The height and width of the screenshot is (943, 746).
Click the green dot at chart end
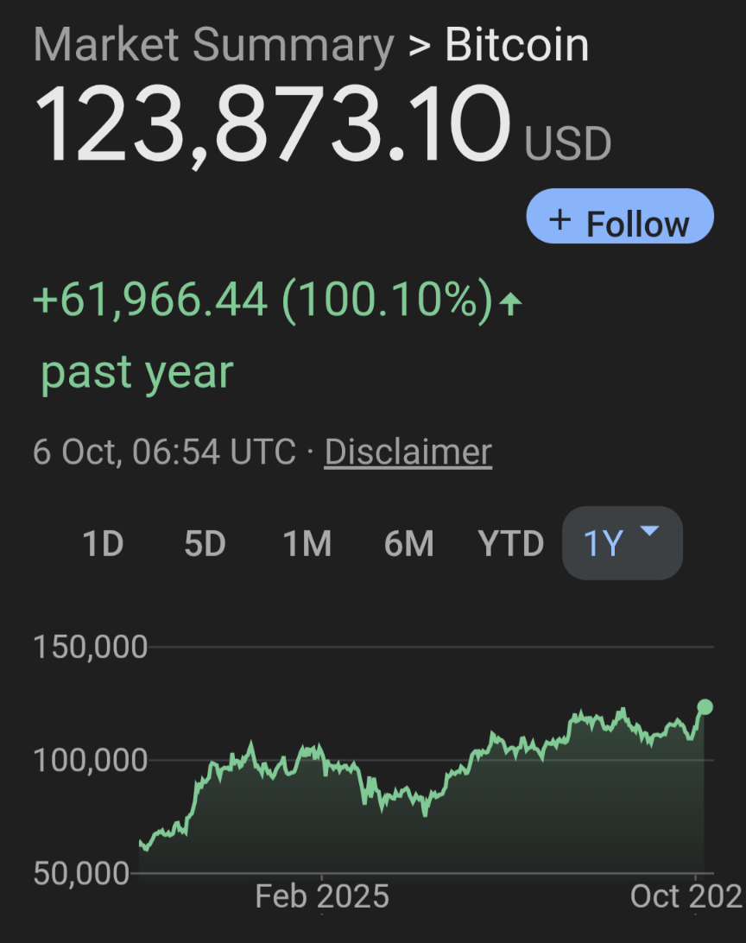705,707
